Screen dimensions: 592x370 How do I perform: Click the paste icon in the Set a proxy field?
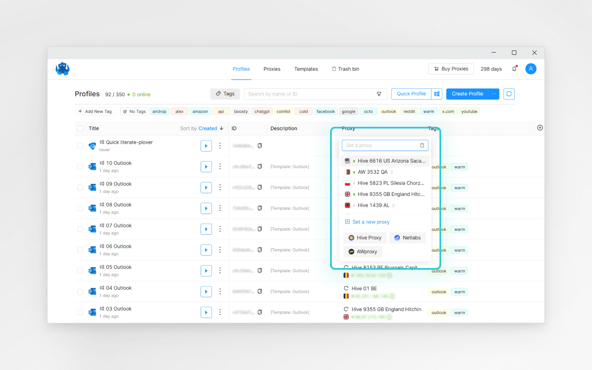pos(422,145)
